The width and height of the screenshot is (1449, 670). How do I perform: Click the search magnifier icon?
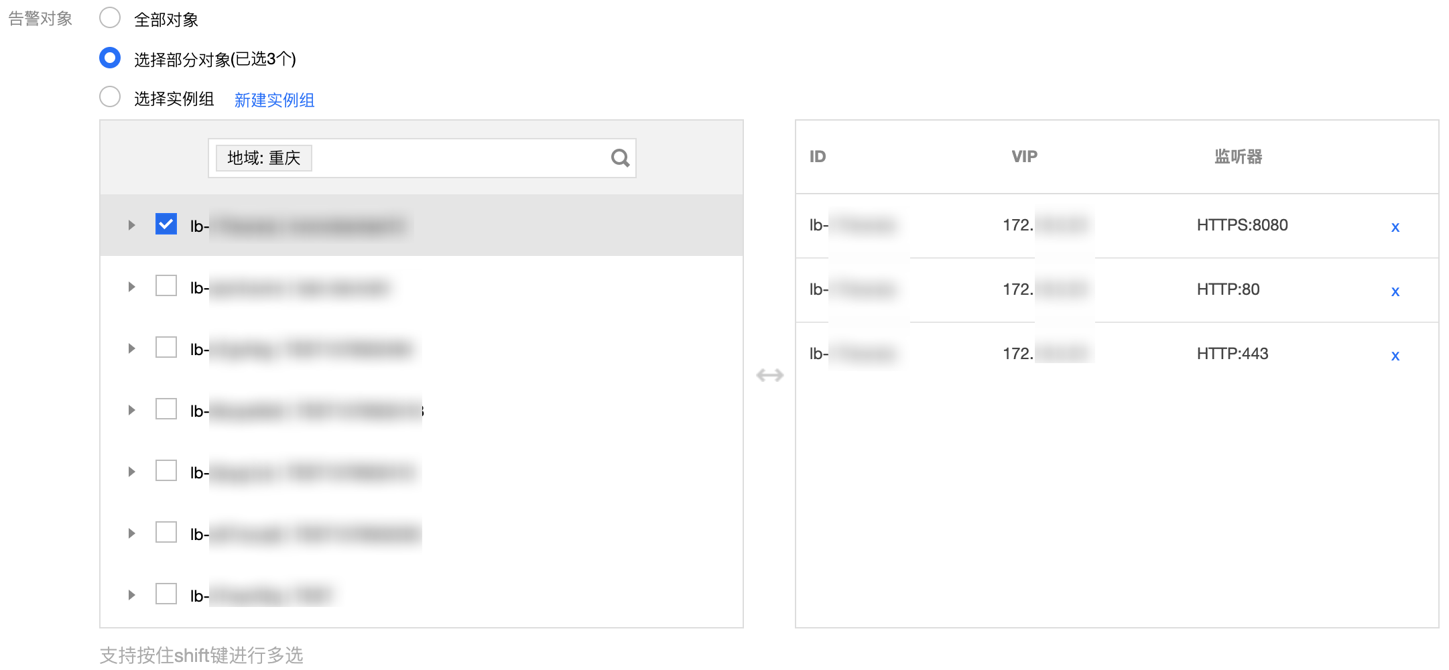(x=620, y=158)
